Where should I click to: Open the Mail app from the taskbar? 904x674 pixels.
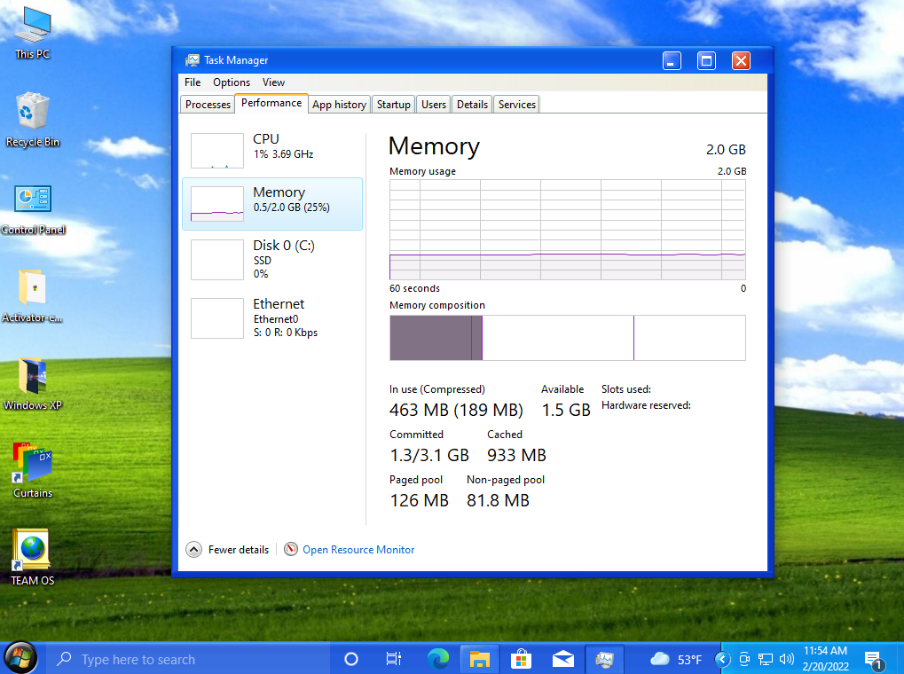click(562, 659)
